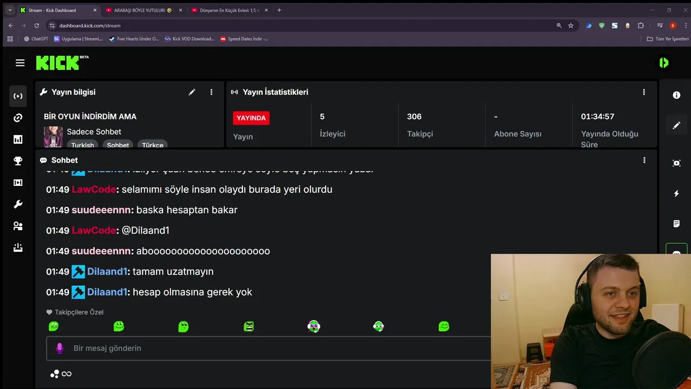
Task: Switch to the ARABAŞI BÖYLE YUTULUR tab
Action: point(143,10)
